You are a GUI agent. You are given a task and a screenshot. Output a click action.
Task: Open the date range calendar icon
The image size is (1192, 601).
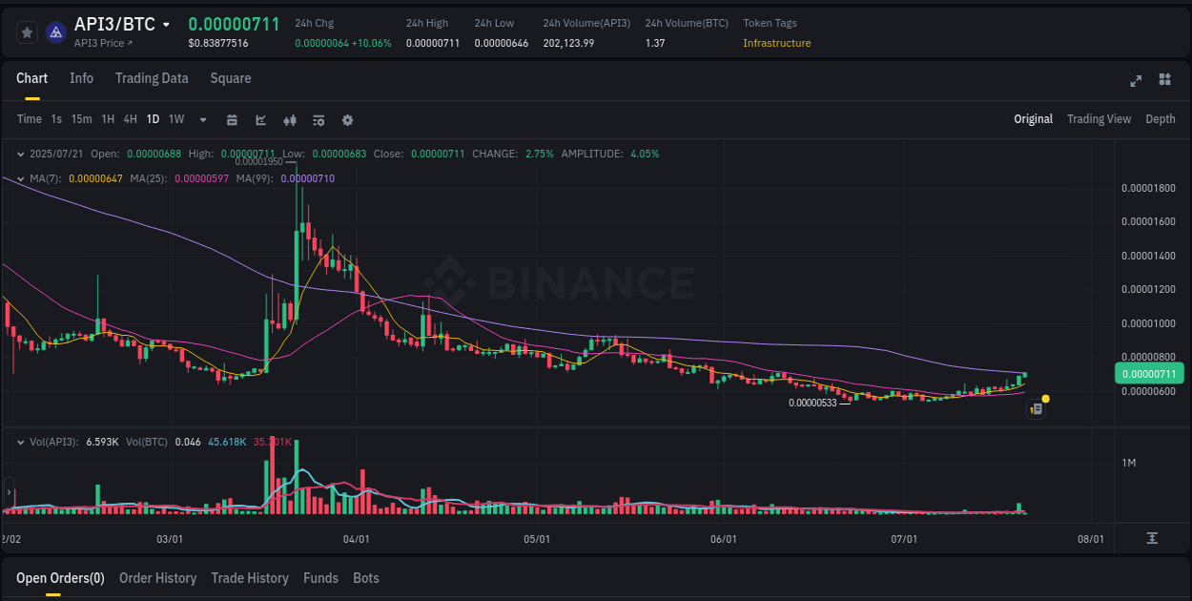click(232, 120)
